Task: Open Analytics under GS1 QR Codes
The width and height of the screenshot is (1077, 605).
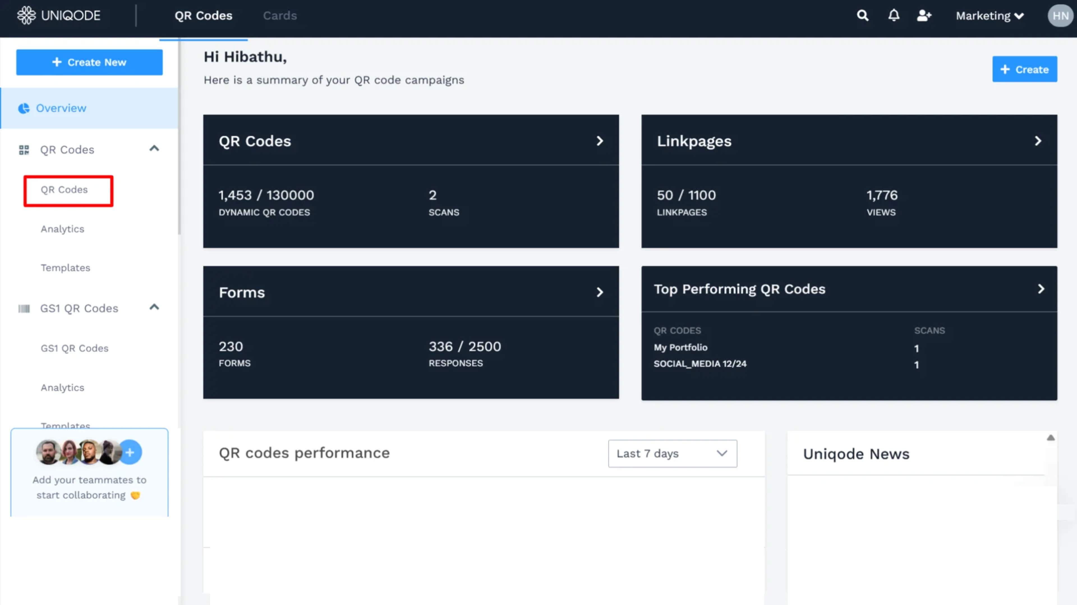Action: tap(62, 387)
